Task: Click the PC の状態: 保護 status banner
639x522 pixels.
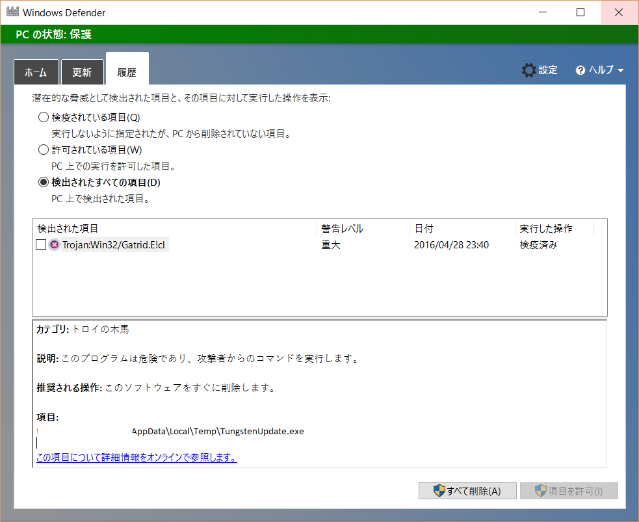Action: pos(320,34)
